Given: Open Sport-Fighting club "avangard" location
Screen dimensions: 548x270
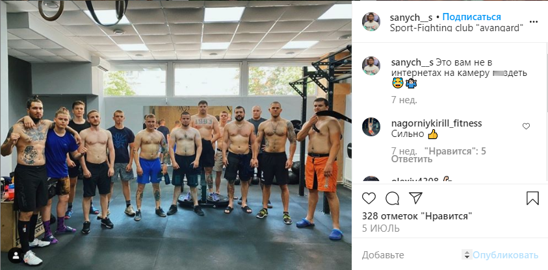Looking at the screenshot, I should point(456,28).
